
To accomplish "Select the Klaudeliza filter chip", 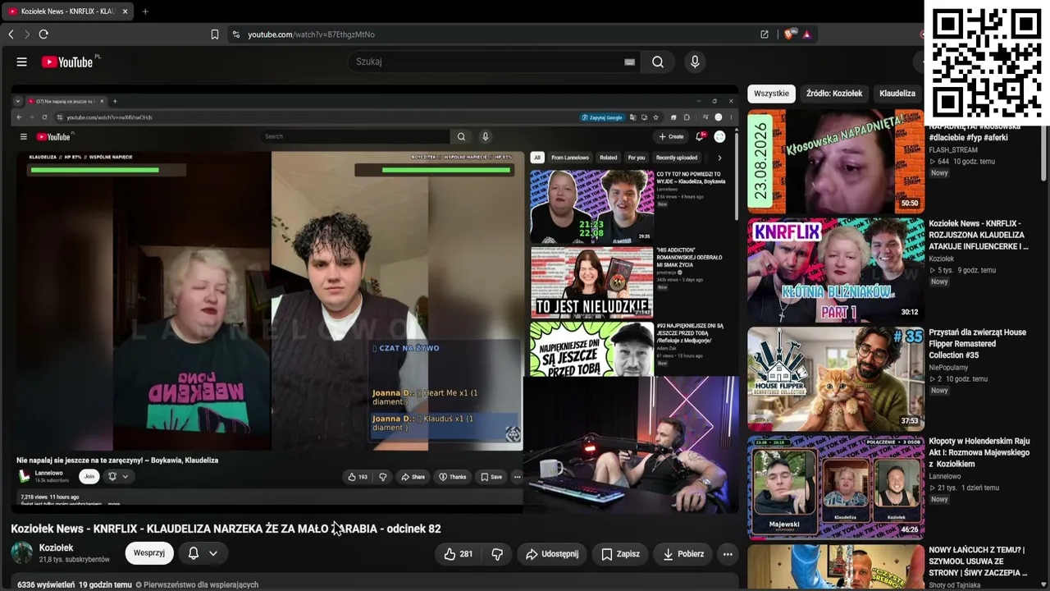I will pyautogui.click(x=897, y=94).
